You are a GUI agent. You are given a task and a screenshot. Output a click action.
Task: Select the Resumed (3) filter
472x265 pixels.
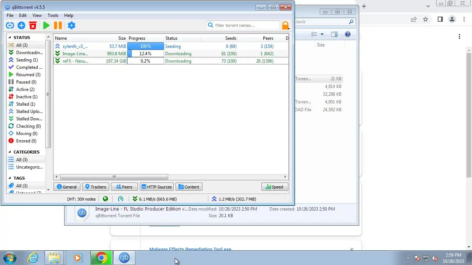click(26, 75)
